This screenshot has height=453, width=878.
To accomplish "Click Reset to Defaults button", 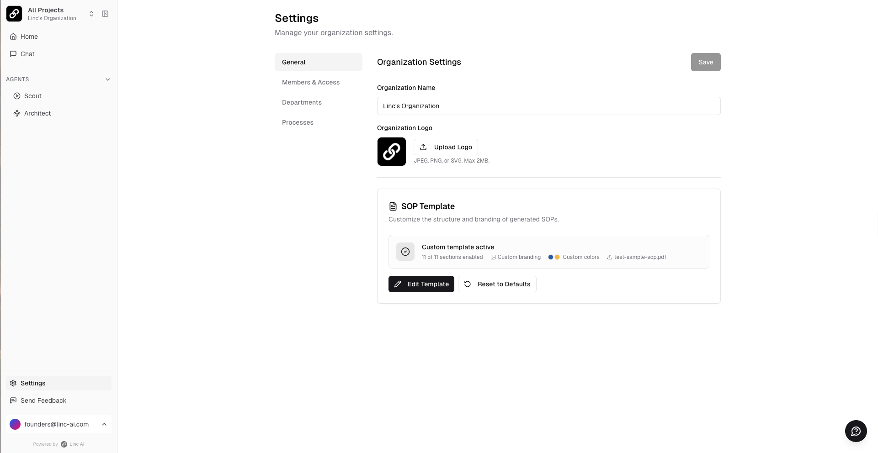I will point(497,284).
